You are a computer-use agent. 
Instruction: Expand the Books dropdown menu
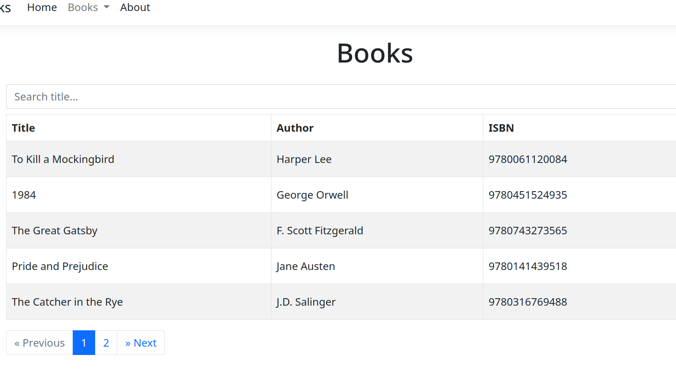click(x=88, y=7)
